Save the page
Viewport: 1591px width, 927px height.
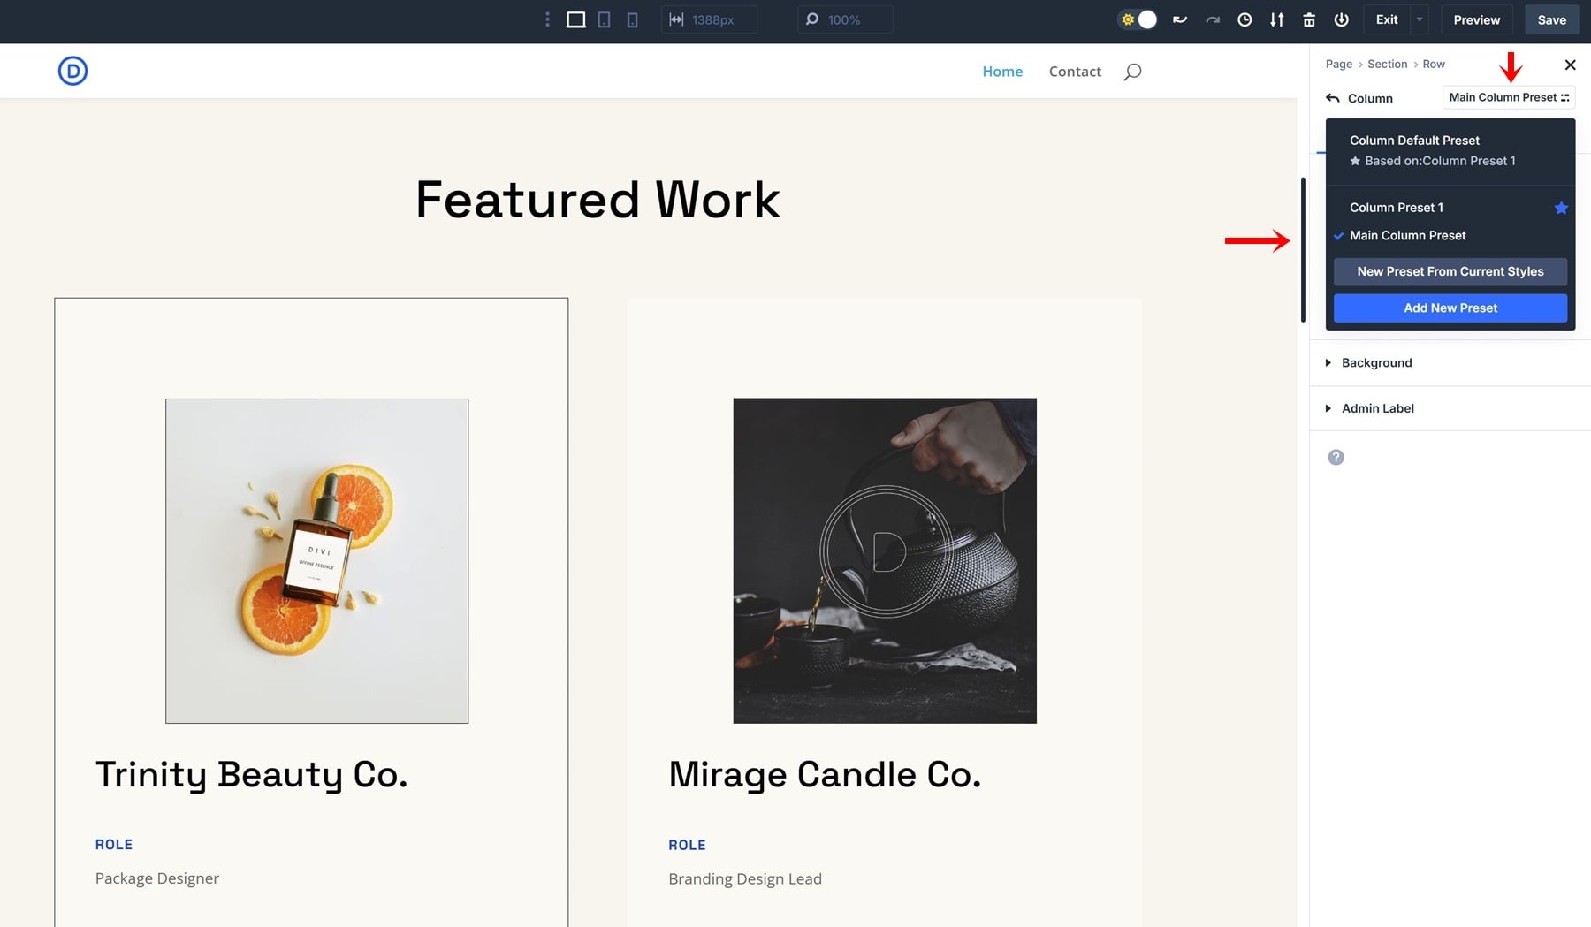pos(1552,19)
